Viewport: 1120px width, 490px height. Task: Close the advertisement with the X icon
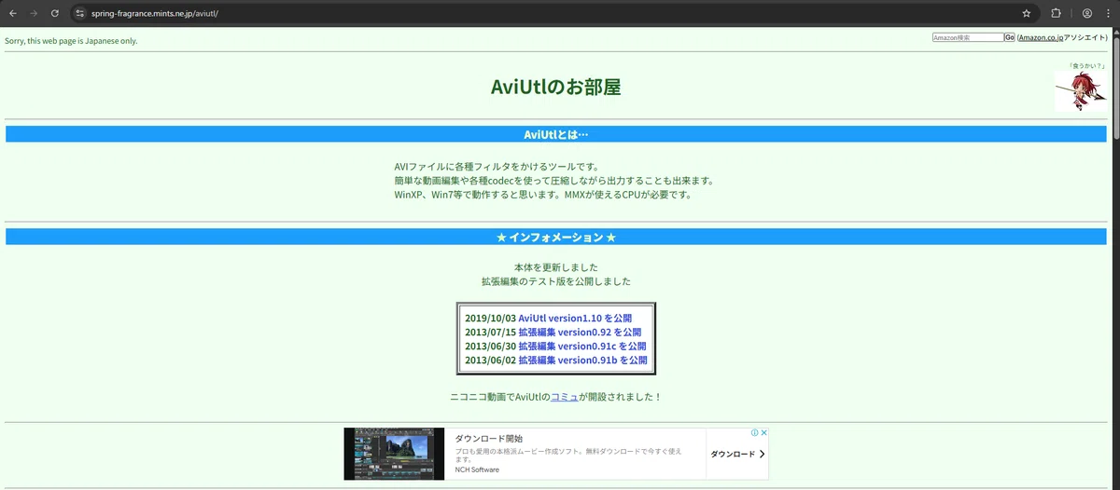tap(763, 433)
